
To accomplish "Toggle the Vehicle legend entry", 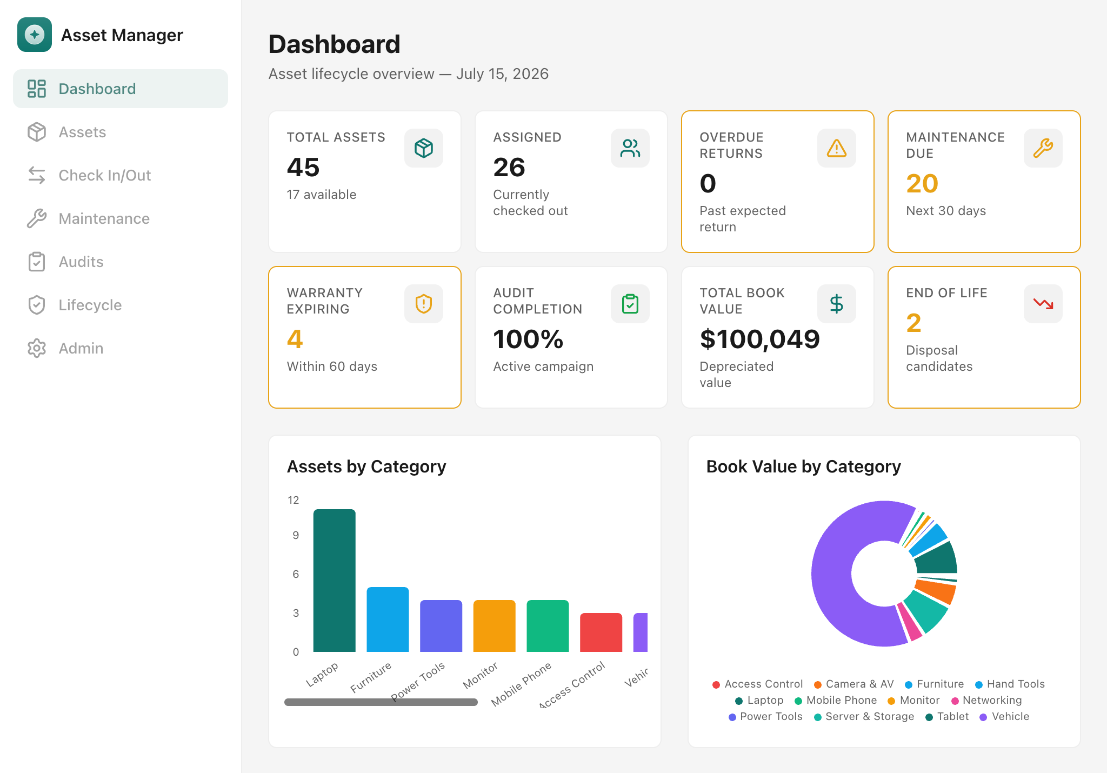I will click(x=1004, y=716).
